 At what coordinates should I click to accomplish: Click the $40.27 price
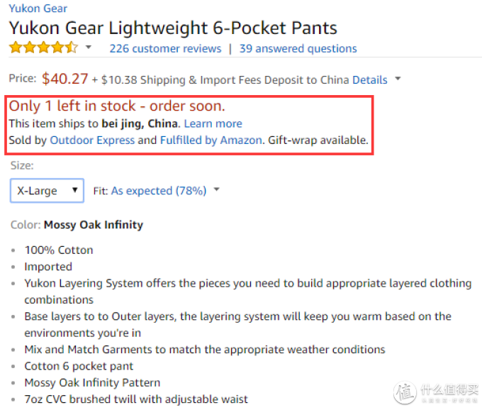65,79
